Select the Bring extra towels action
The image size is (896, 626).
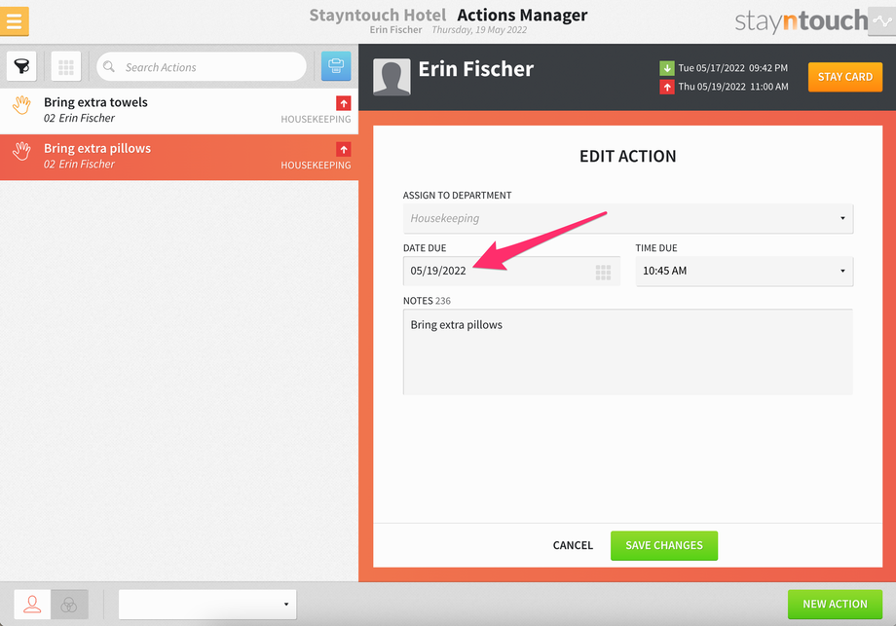click(x=179, y=111)
